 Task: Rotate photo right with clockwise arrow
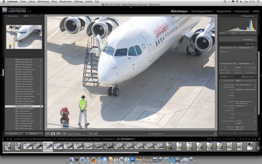click(95, 134)
